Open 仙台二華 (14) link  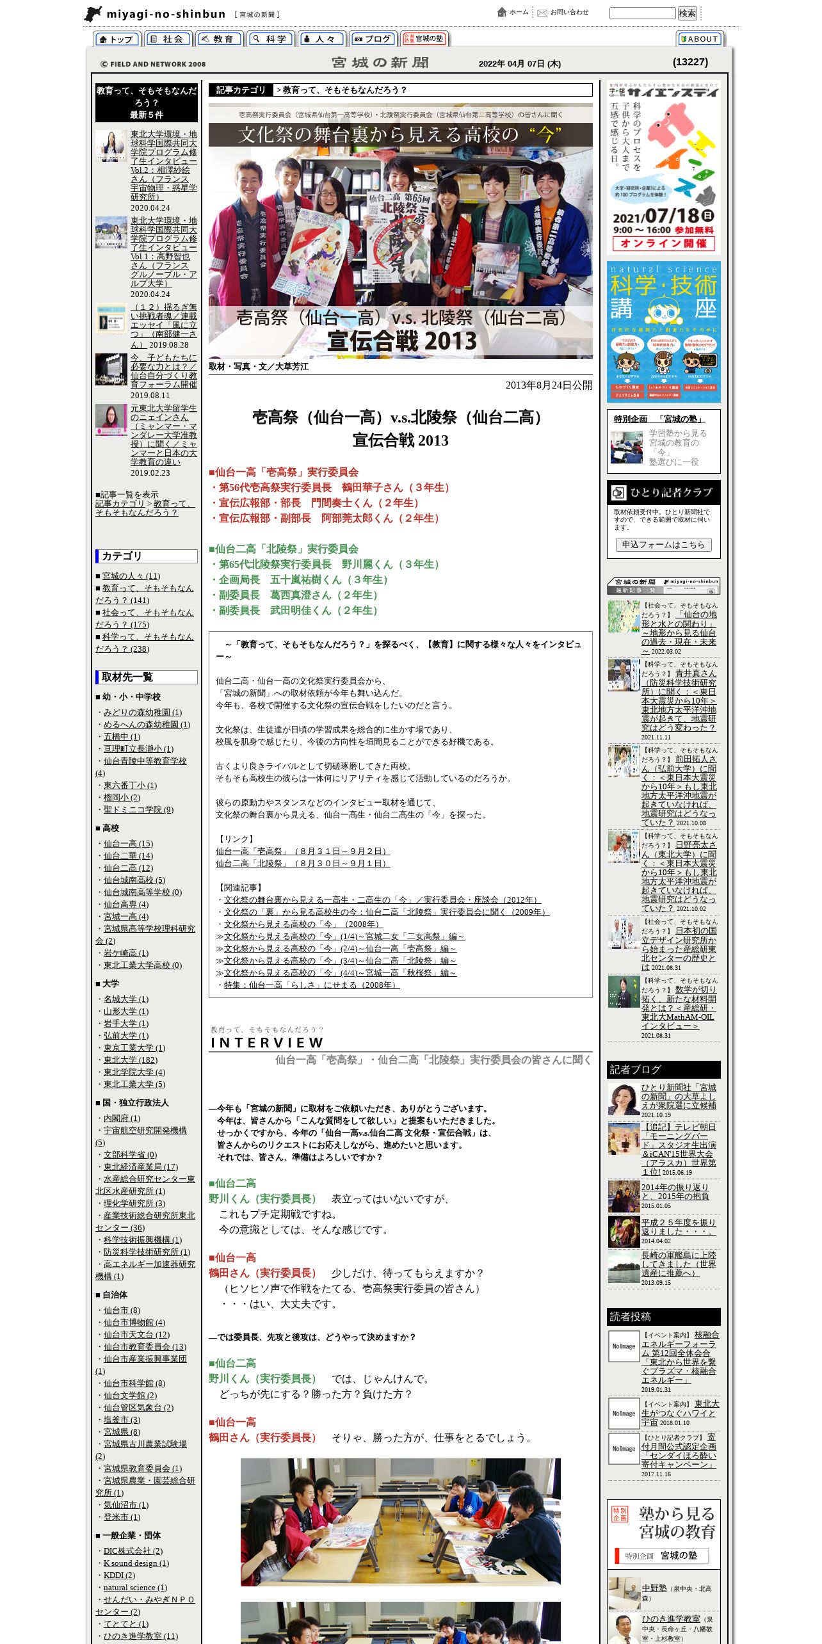tap(128, 856)
